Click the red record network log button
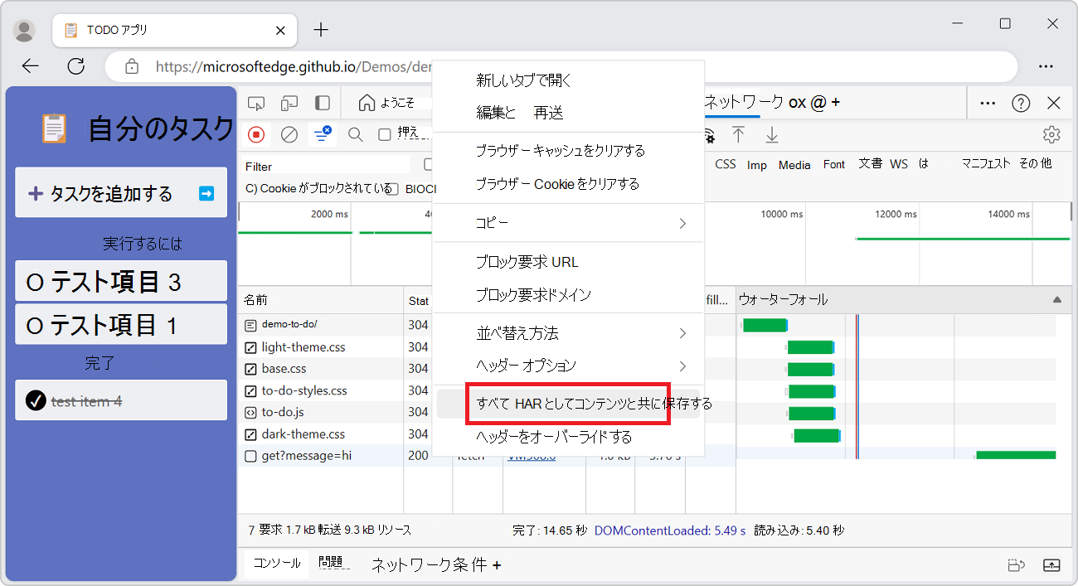The height and width of the screenshot is (586, 1078). tap(256, 134)
